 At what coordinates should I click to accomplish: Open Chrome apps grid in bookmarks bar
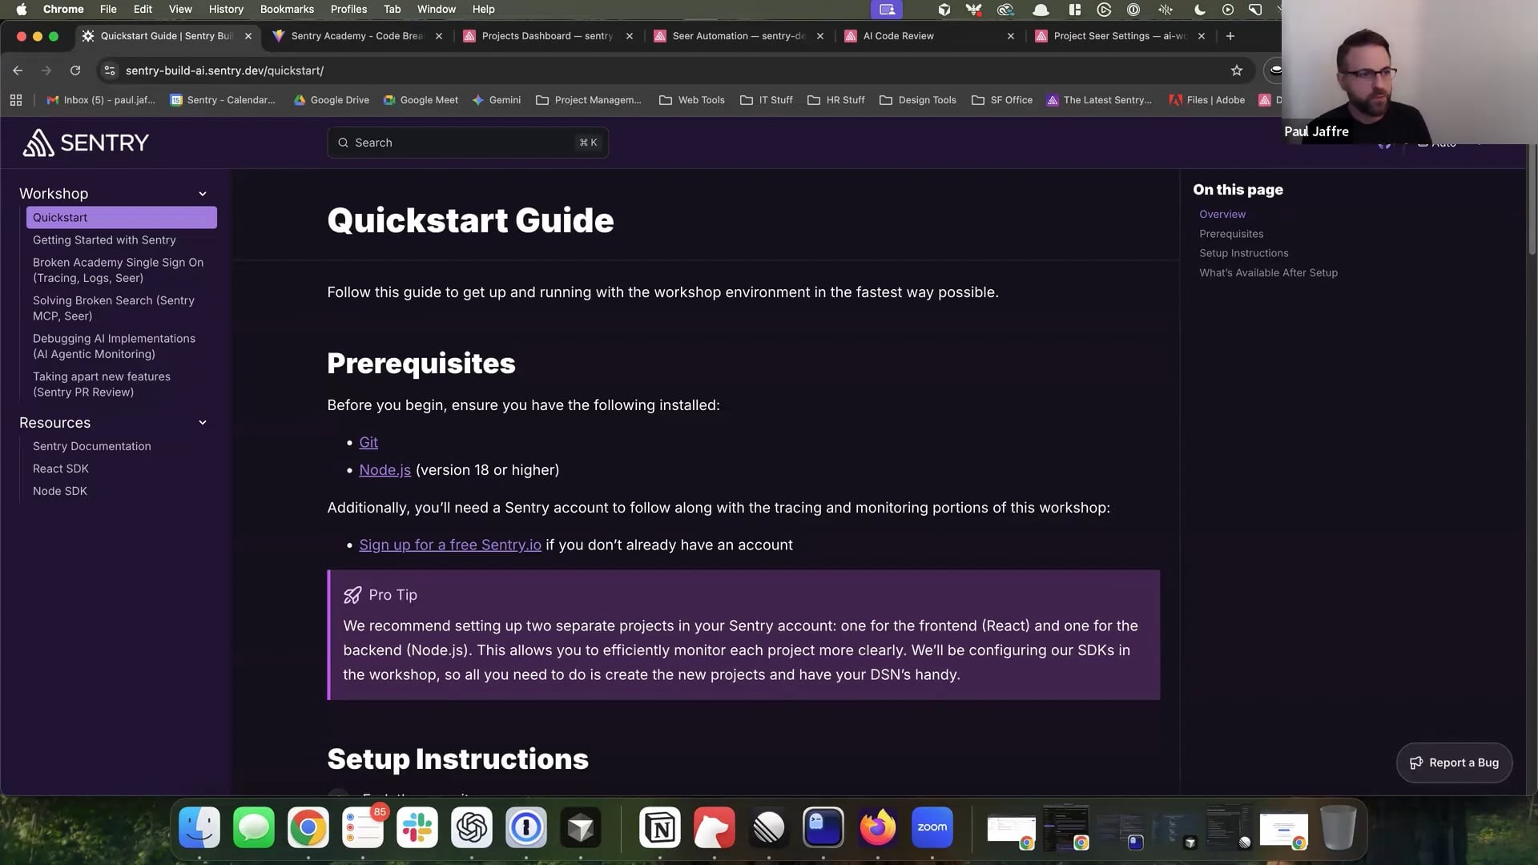click(x=16, y=100)
